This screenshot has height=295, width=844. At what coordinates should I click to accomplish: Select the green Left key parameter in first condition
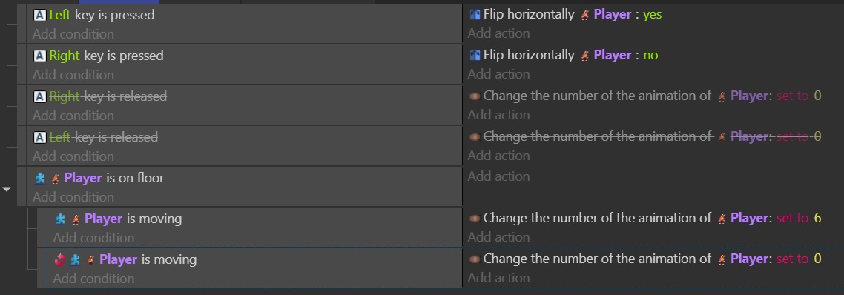(60, 15)
